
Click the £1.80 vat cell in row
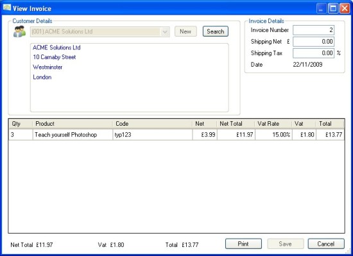(304, 135)
